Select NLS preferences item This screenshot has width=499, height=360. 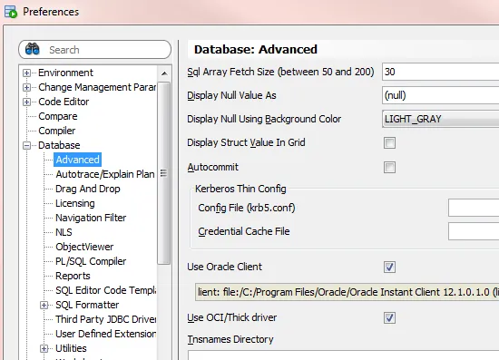click(x=64, y=232)
